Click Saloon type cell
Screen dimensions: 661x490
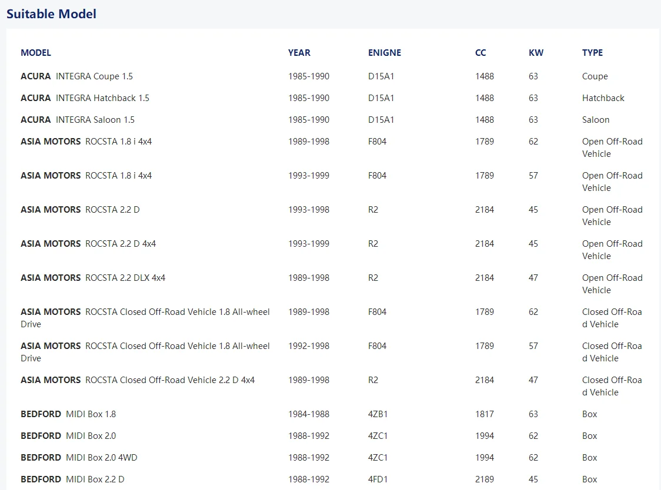tap(596, 120)
